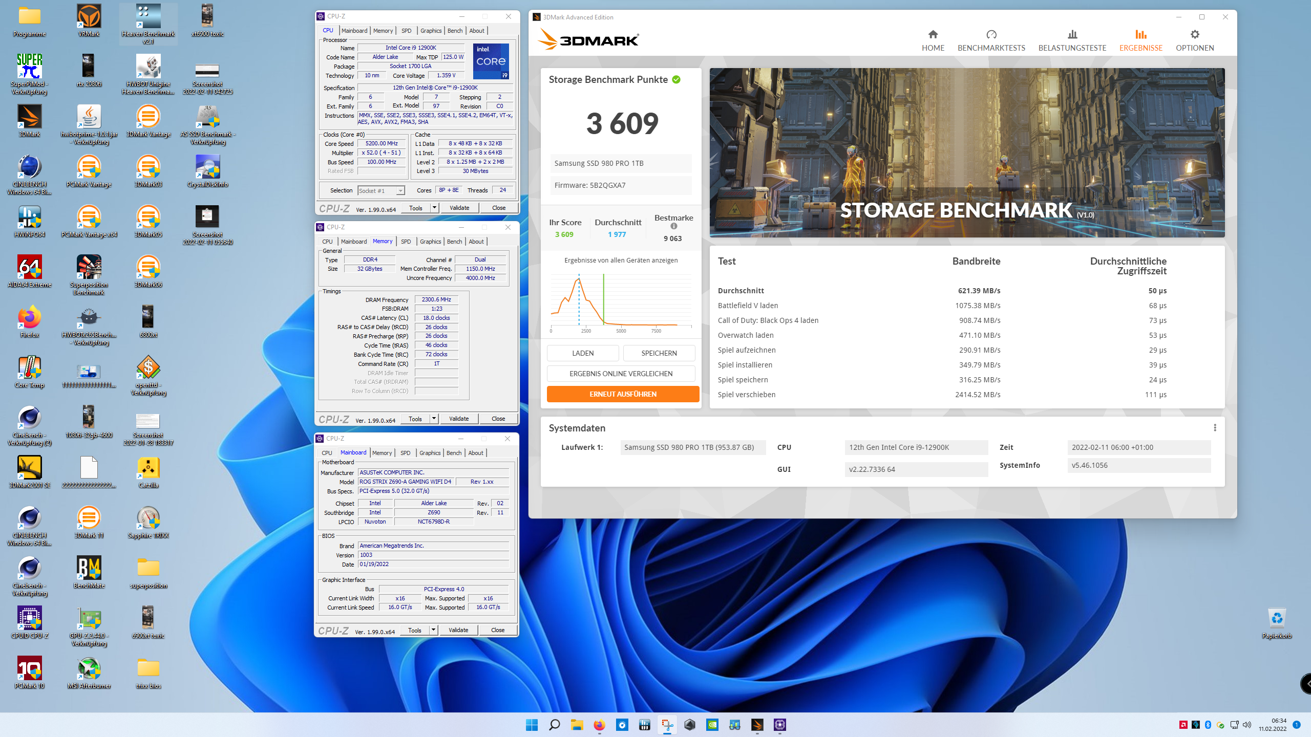Click the Intel Core i9 logo in CPU-Z
The image size is (1311, 737).
(x=491, y=61)
